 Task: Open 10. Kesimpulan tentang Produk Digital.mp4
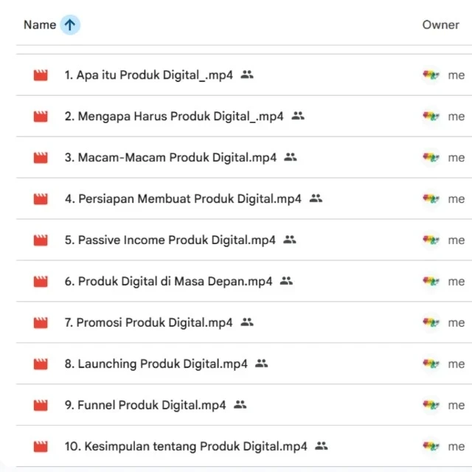point(186,446)
